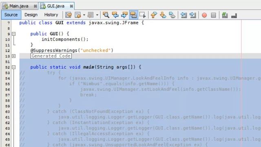Click the Generated Code folded box
The height and width of the screenshot is (147, 261).
(x=51, y=56)
